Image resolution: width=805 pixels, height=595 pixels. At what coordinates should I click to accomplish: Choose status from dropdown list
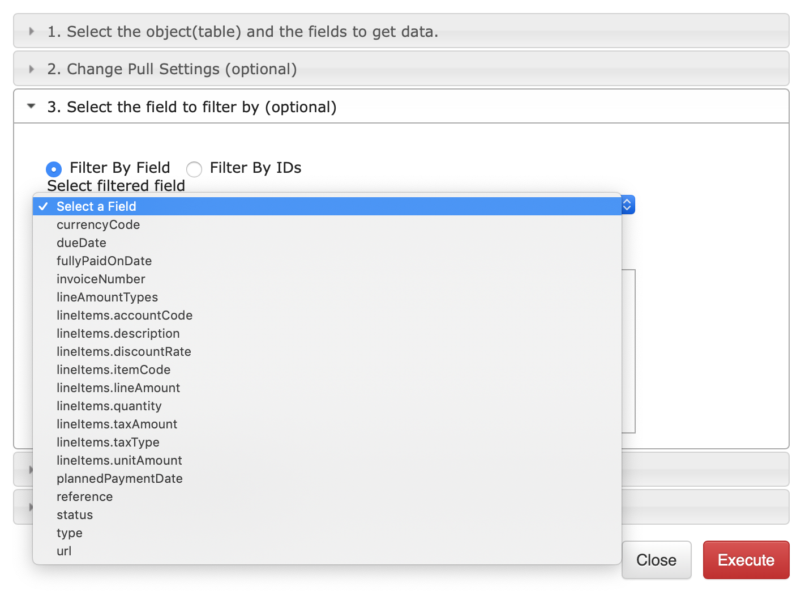pyautogui.click(x=75, y=515)
